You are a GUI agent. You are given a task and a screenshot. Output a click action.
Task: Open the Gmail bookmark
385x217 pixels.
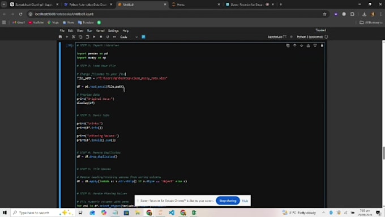(19, 22)
